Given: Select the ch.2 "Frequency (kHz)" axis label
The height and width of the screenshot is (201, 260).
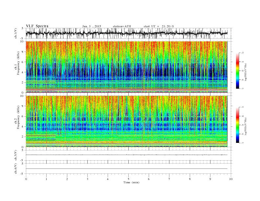Looking at the screenshot, I should click(18, 117).
